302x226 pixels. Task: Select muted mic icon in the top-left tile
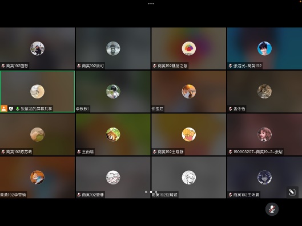[x=3, y=66]
